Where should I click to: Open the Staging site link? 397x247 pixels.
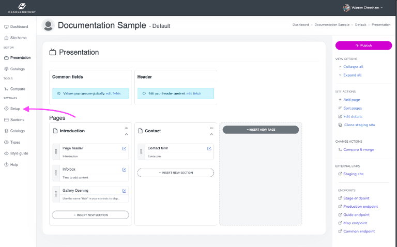click(x=353, y=174)
